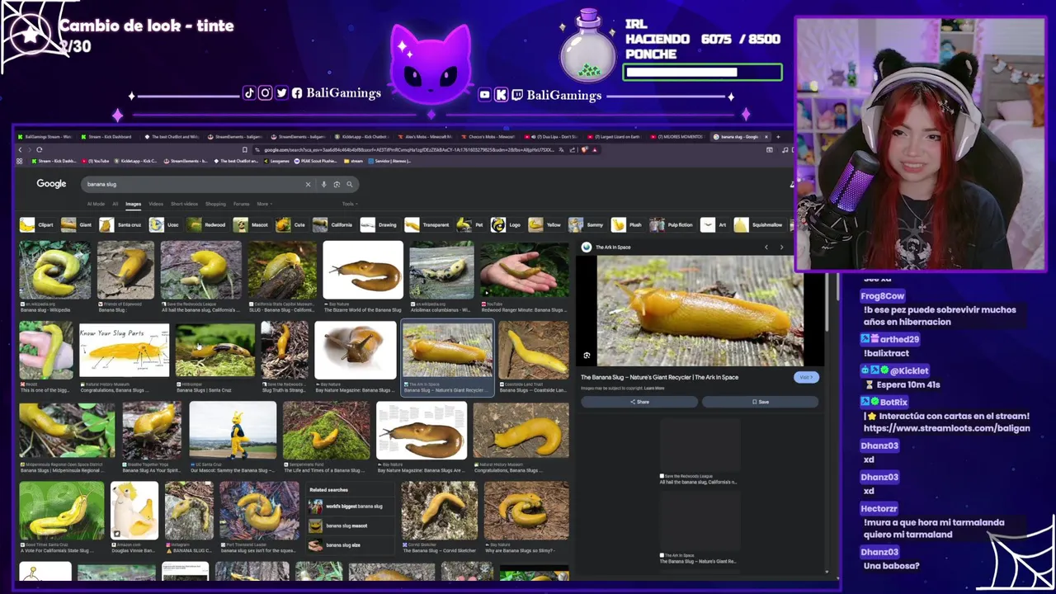The height and width of the screenshot is (594, 1056).
Task: Open PEAK Scout Plushie bookmark
Action: [317, 161]
